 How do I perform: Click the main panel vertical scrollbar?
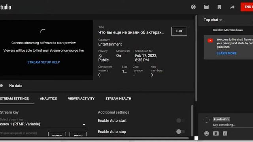click(x=196, y=58)
